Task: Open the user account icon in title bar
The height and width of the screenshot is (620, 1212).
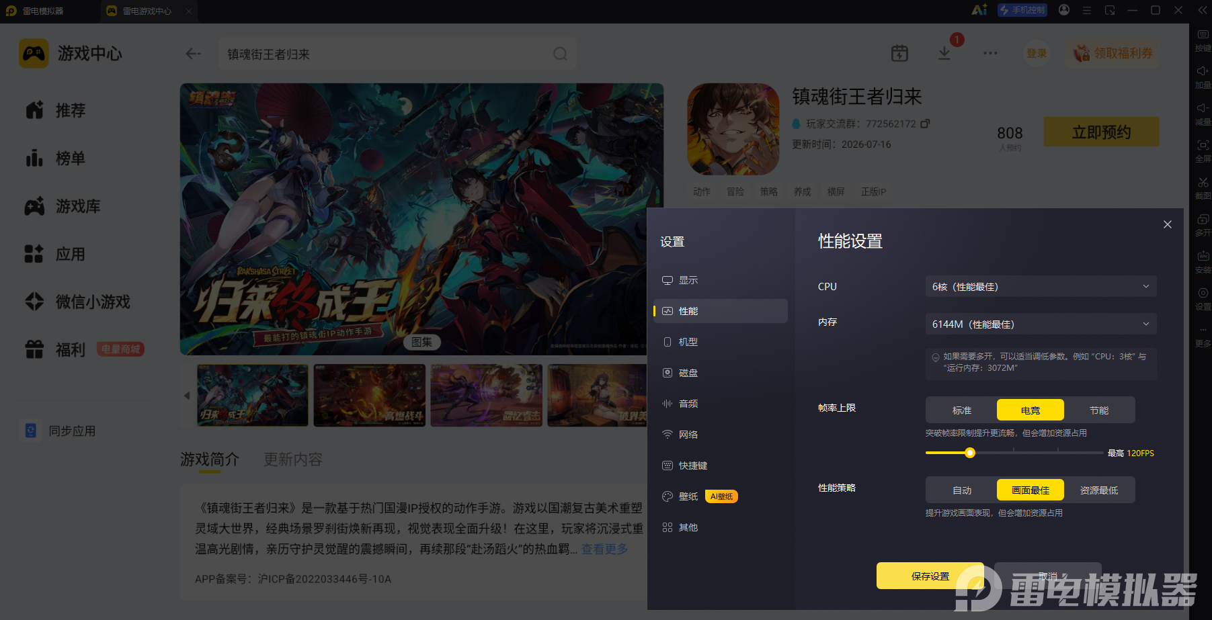Action: pyautogui.click(x=1064, y=10)
